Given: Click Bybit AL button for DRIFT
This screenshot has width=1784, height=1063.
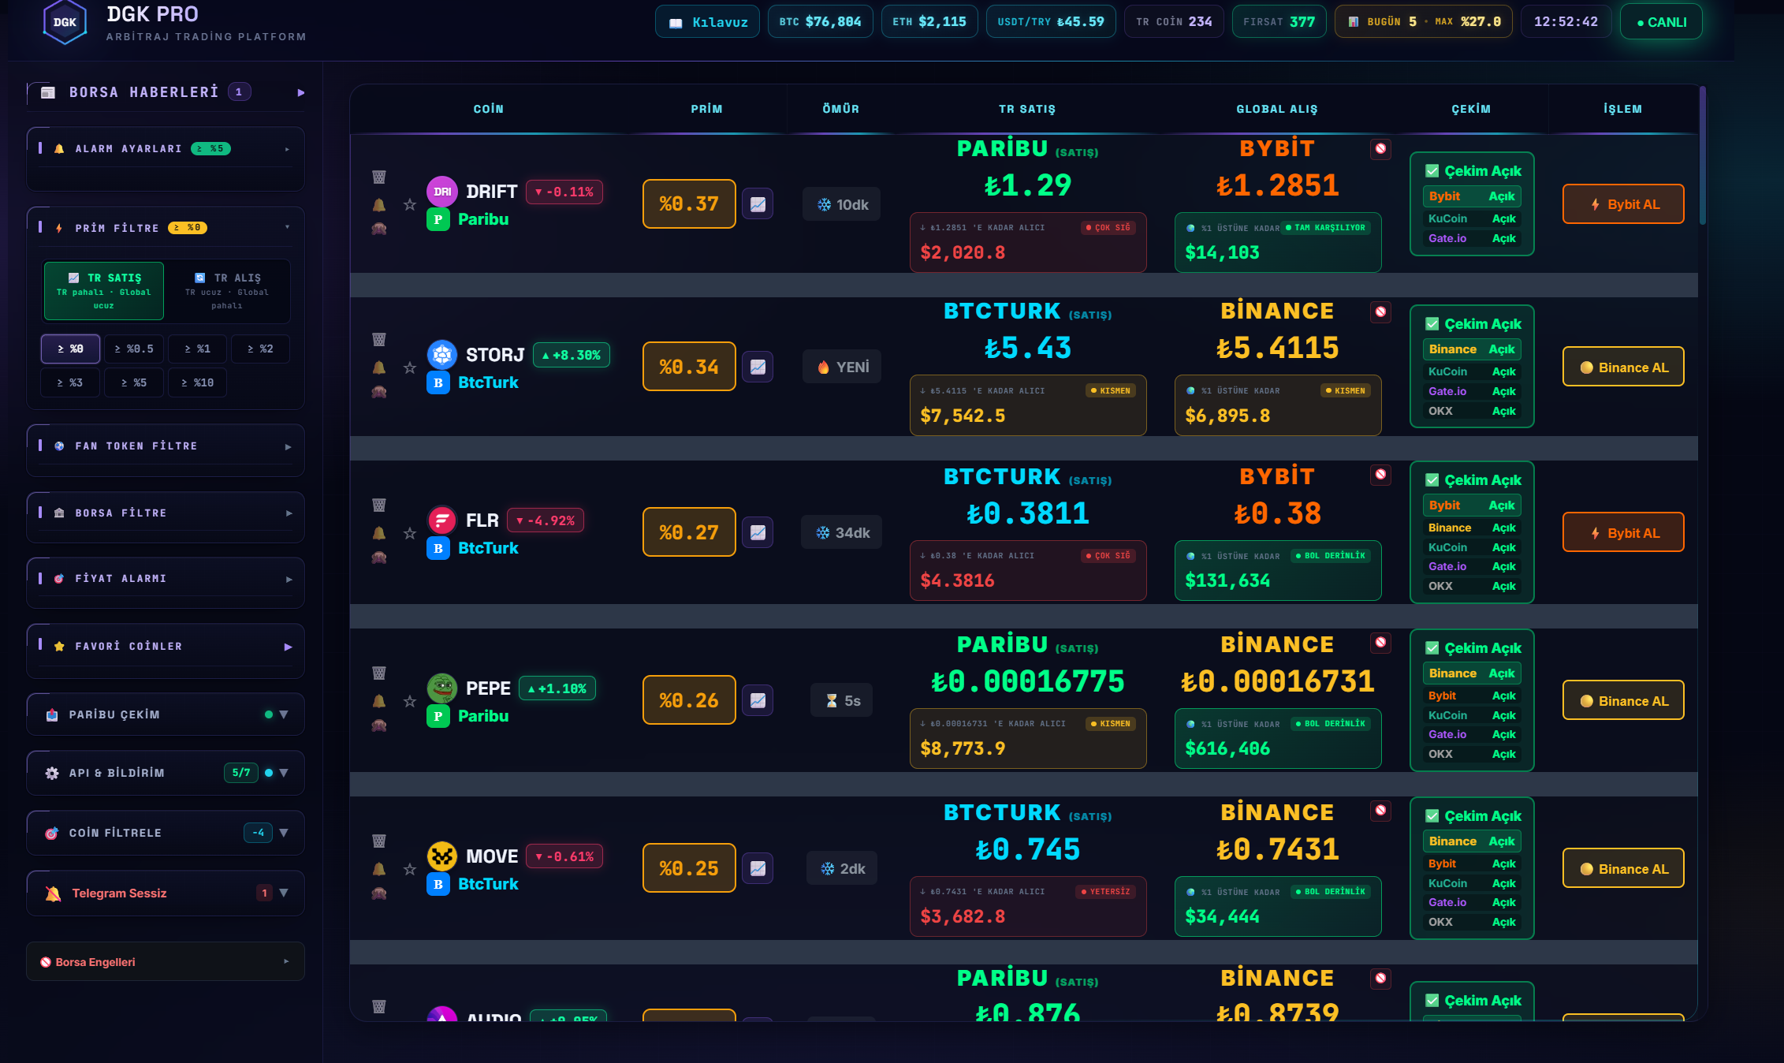Looking at the screenshot, I should (x=1623, y=204).
